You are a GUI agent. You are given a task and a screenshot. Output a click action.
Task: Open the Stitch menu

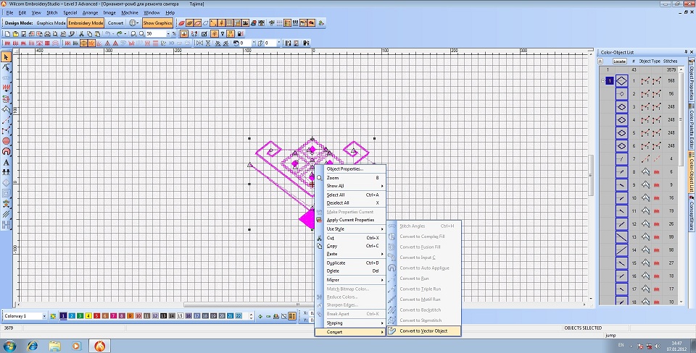pos(51,12)
